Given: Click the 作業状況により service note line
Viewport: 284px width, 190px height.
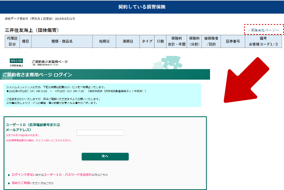Looking at the screenshot, I should click(52, 103).
